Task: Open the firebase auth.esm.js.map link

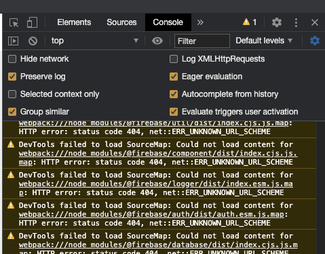Action: 151,214
